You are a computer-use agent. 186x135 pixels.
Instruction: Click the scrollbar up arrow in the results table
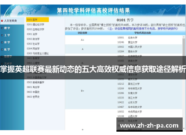[x=184, y=37]
